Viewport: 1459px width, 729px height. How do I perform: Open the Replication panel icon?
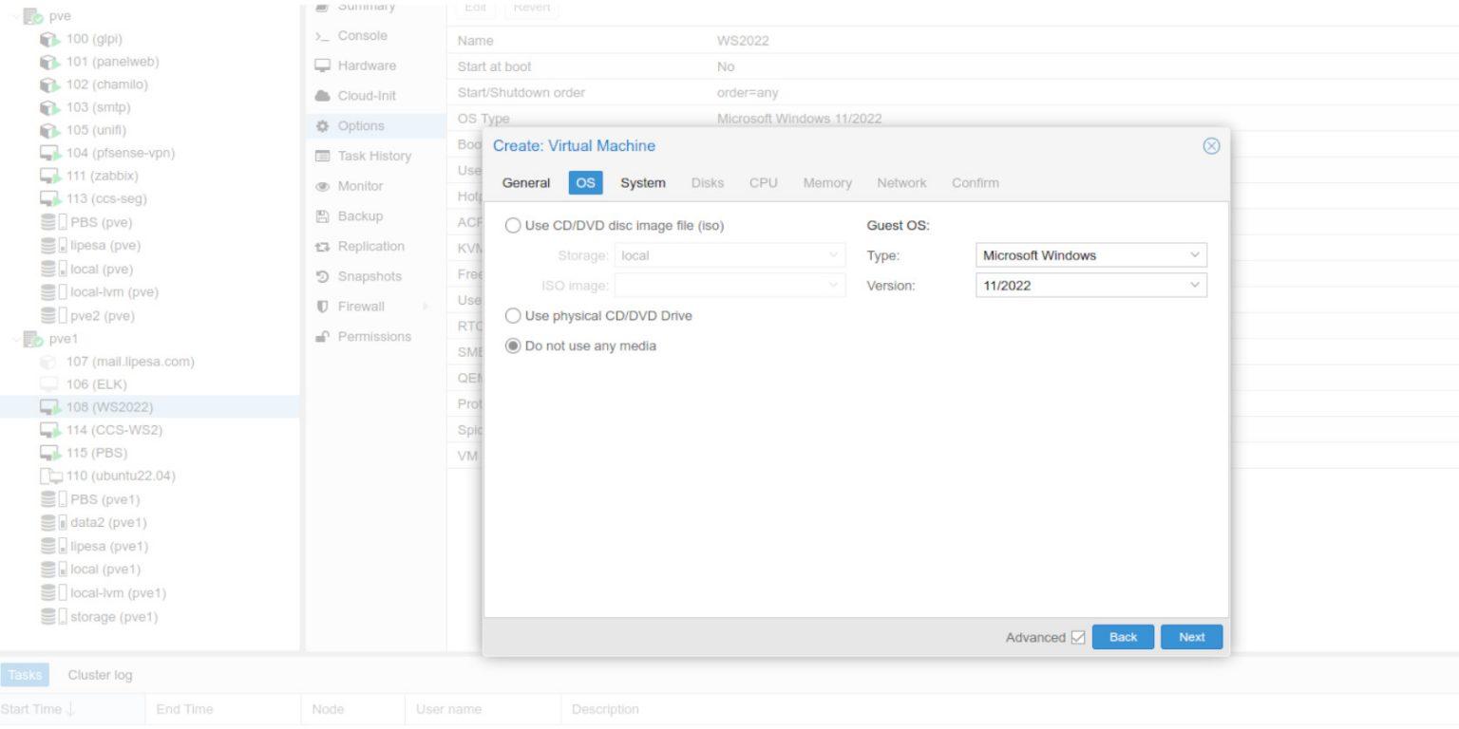click(321, 246)
